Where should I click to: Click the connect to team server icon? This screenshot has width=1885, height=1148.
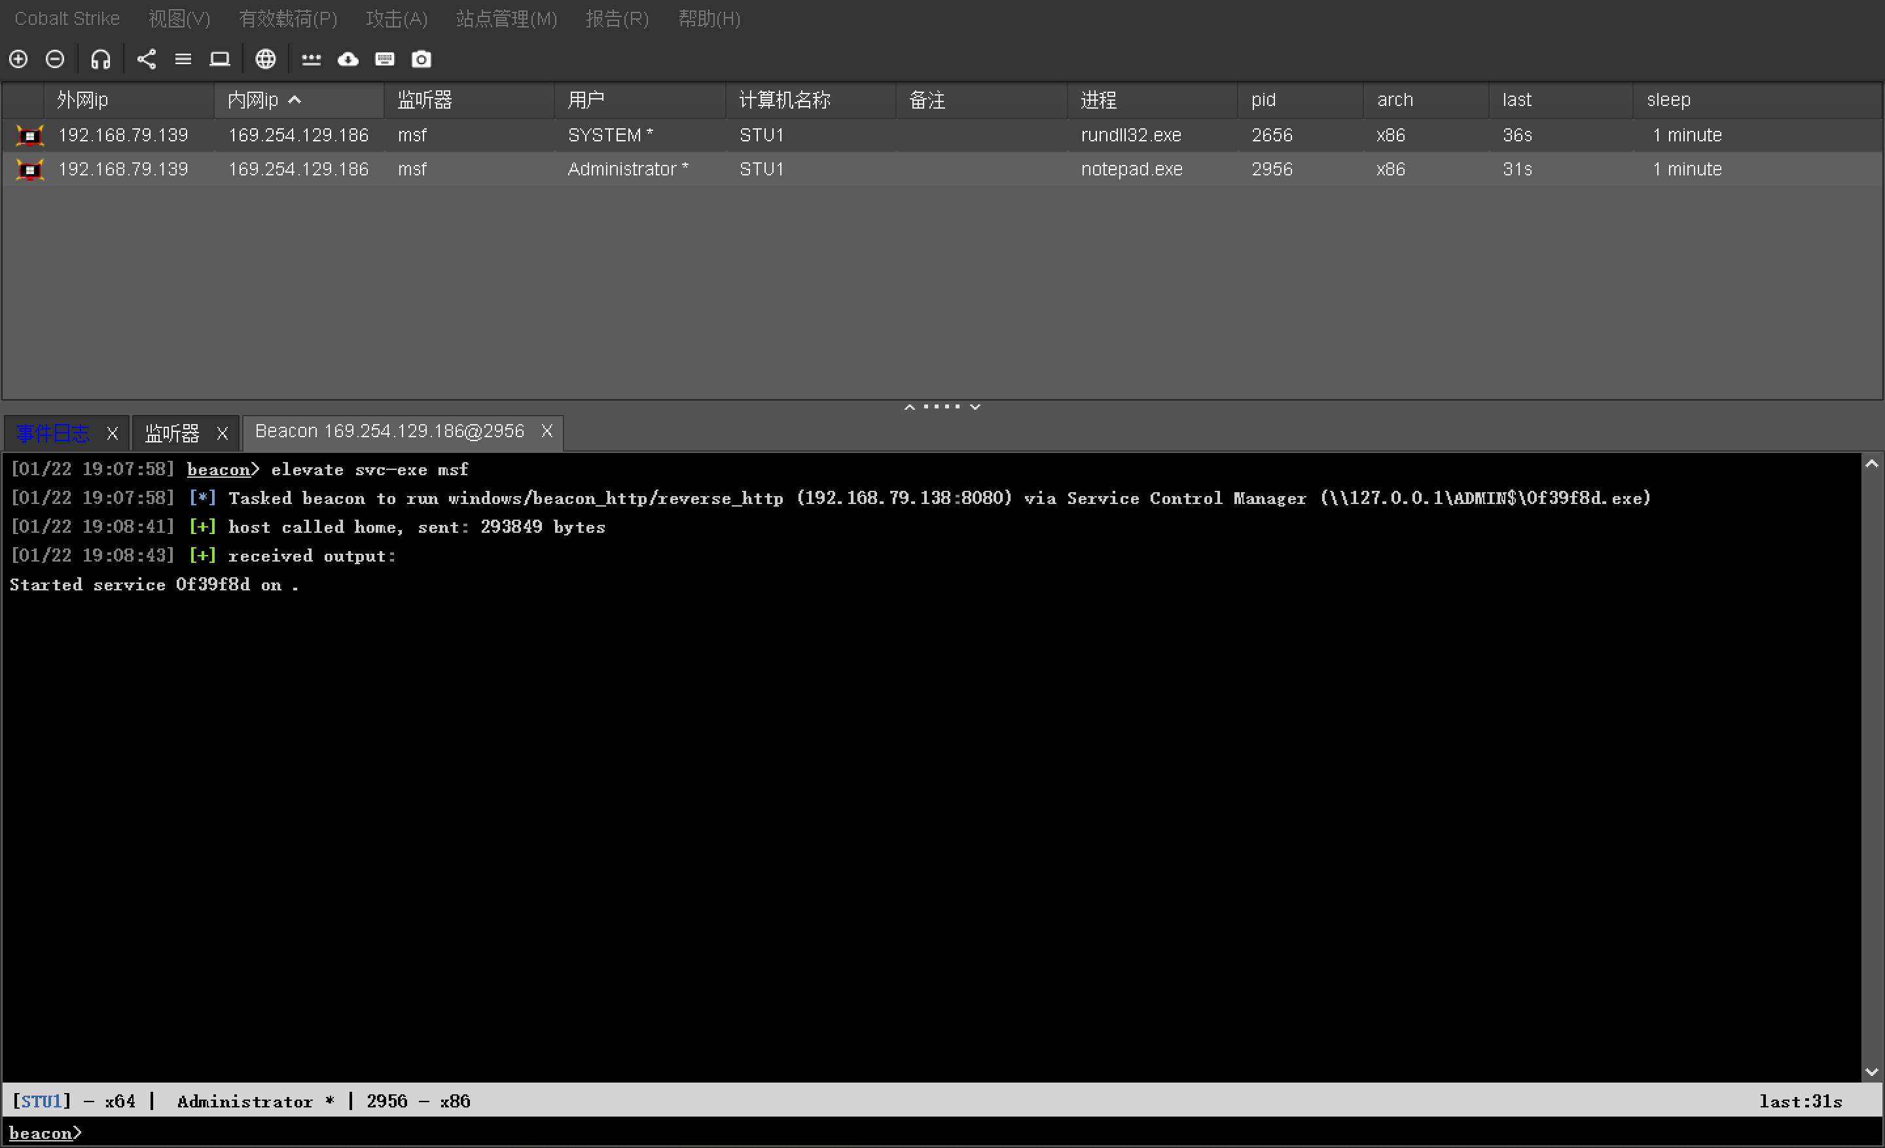(x=18, y=59)
